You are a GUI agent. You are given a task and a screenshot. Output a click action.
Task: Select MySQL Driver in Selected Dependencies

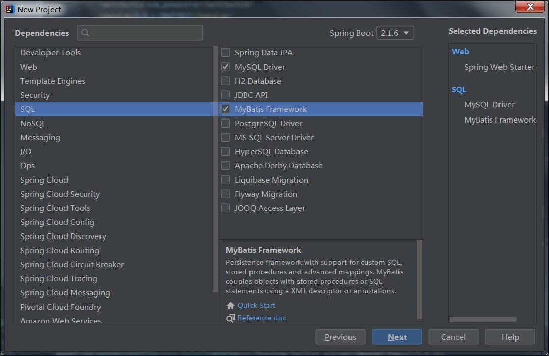click(x=489, y=104)
